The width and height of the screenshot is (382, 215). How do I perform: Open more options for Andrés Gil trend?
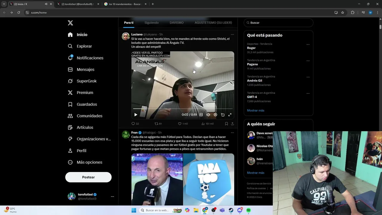[308, 77]
